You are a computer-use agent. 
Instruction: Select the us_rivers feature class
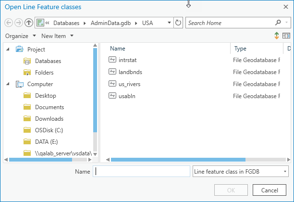click(x=129, y=84)
